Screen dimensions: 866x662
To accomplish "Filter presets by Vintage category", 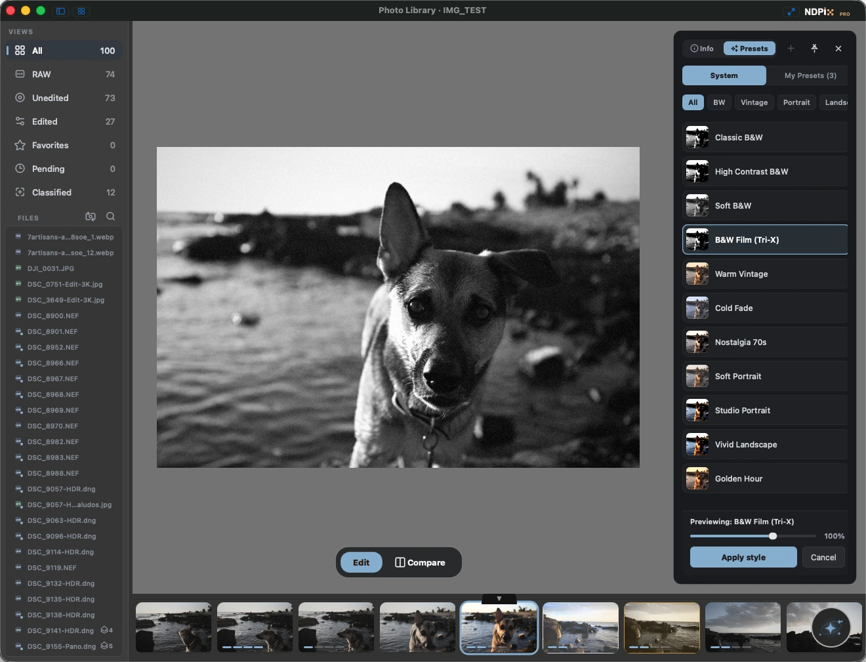I will (754, 102).
